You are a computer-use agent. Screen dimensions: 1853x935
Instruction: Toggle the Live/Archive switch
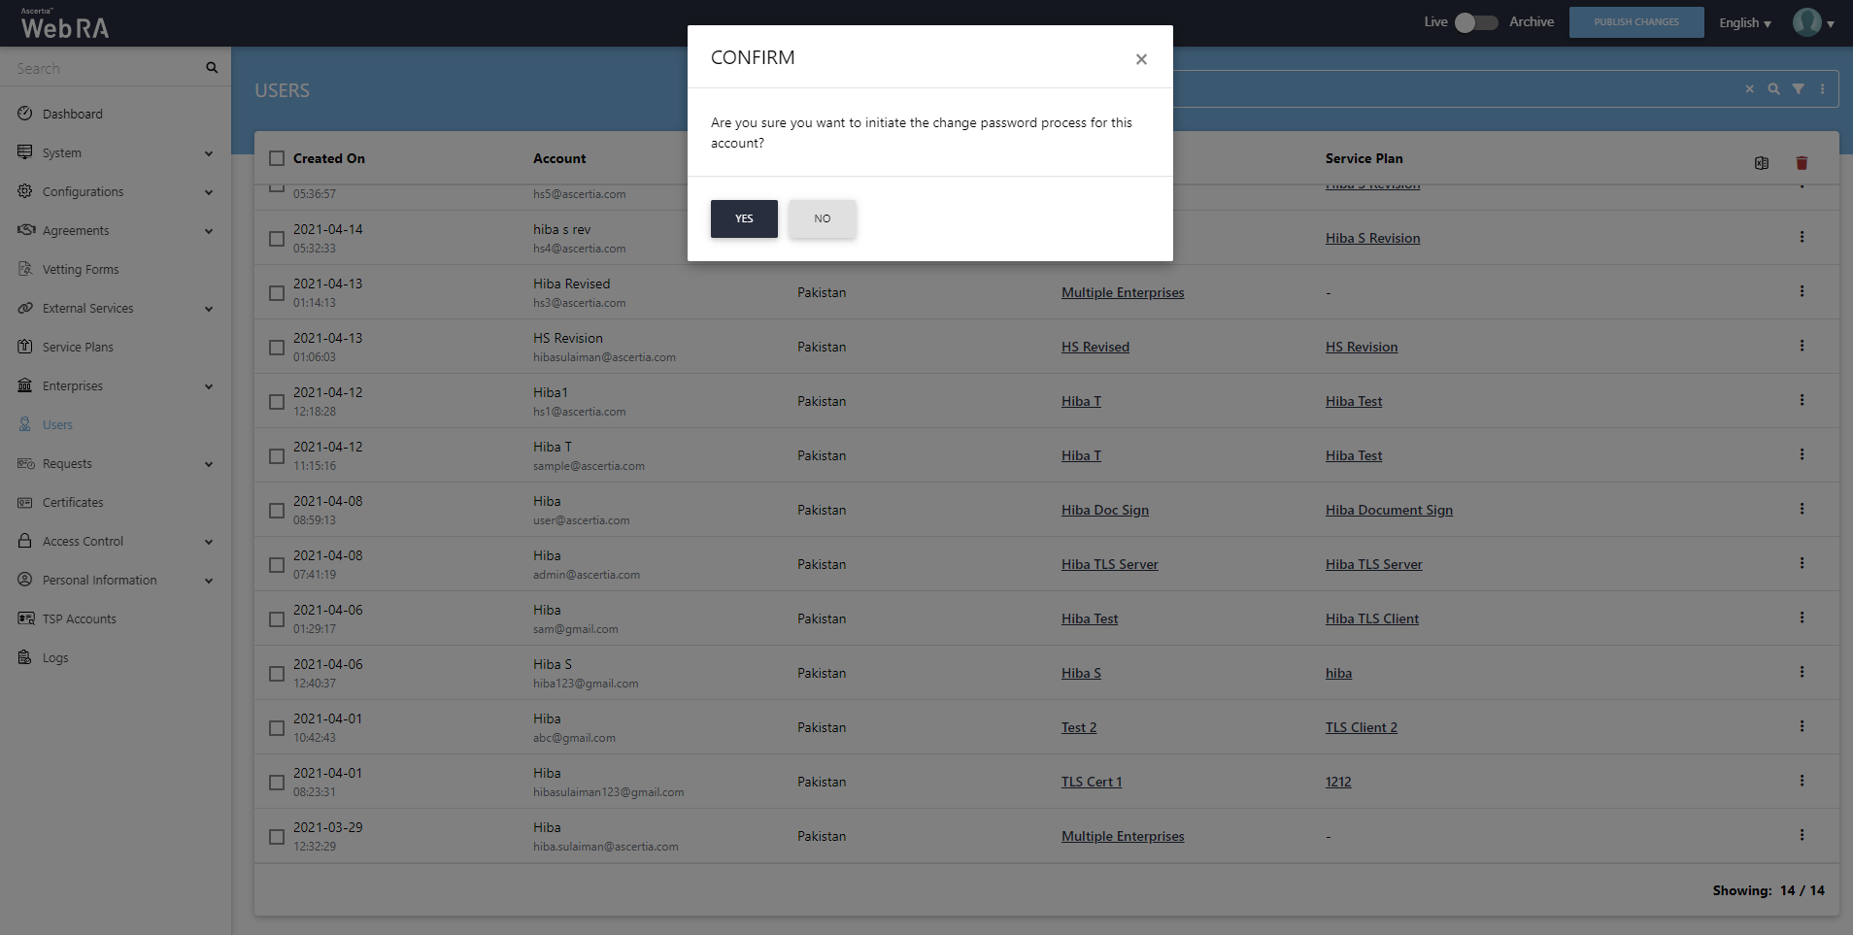(1476, 22)
